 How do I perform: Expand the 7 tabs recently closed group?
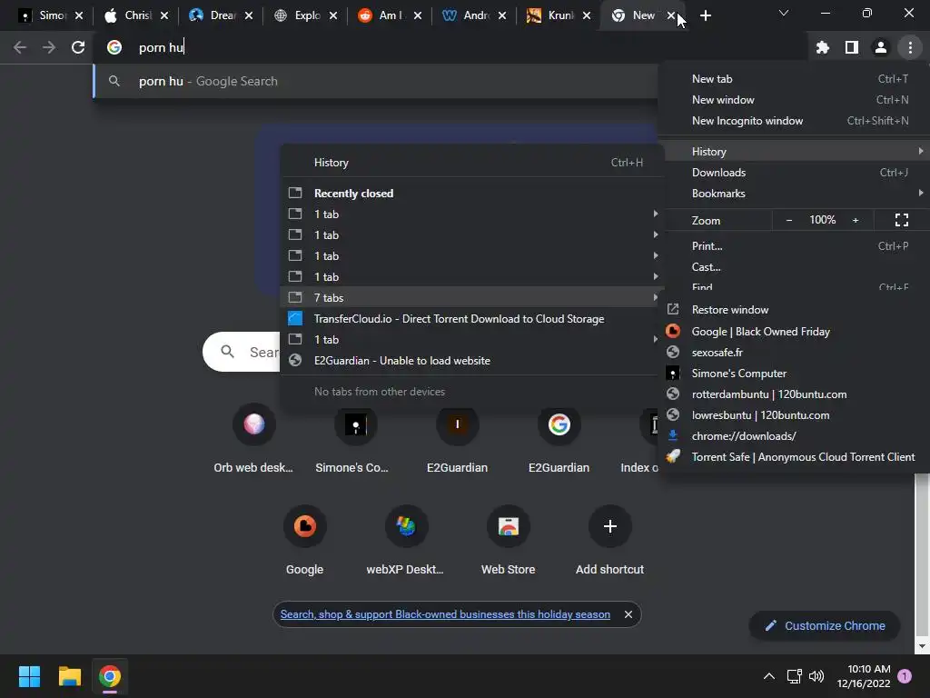pos(472,297)
